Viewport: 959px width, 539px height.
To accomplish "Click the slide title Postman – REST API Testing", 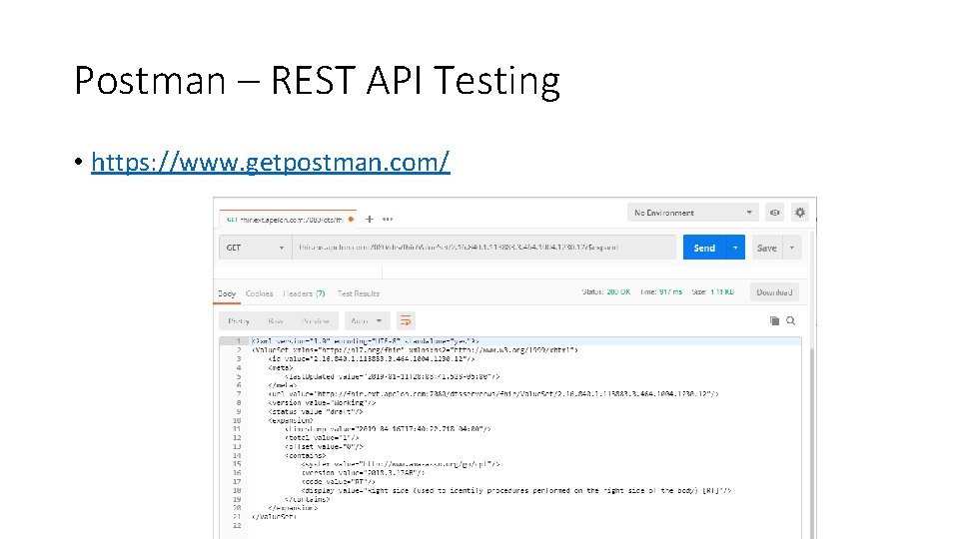I will tap(317, 81).
